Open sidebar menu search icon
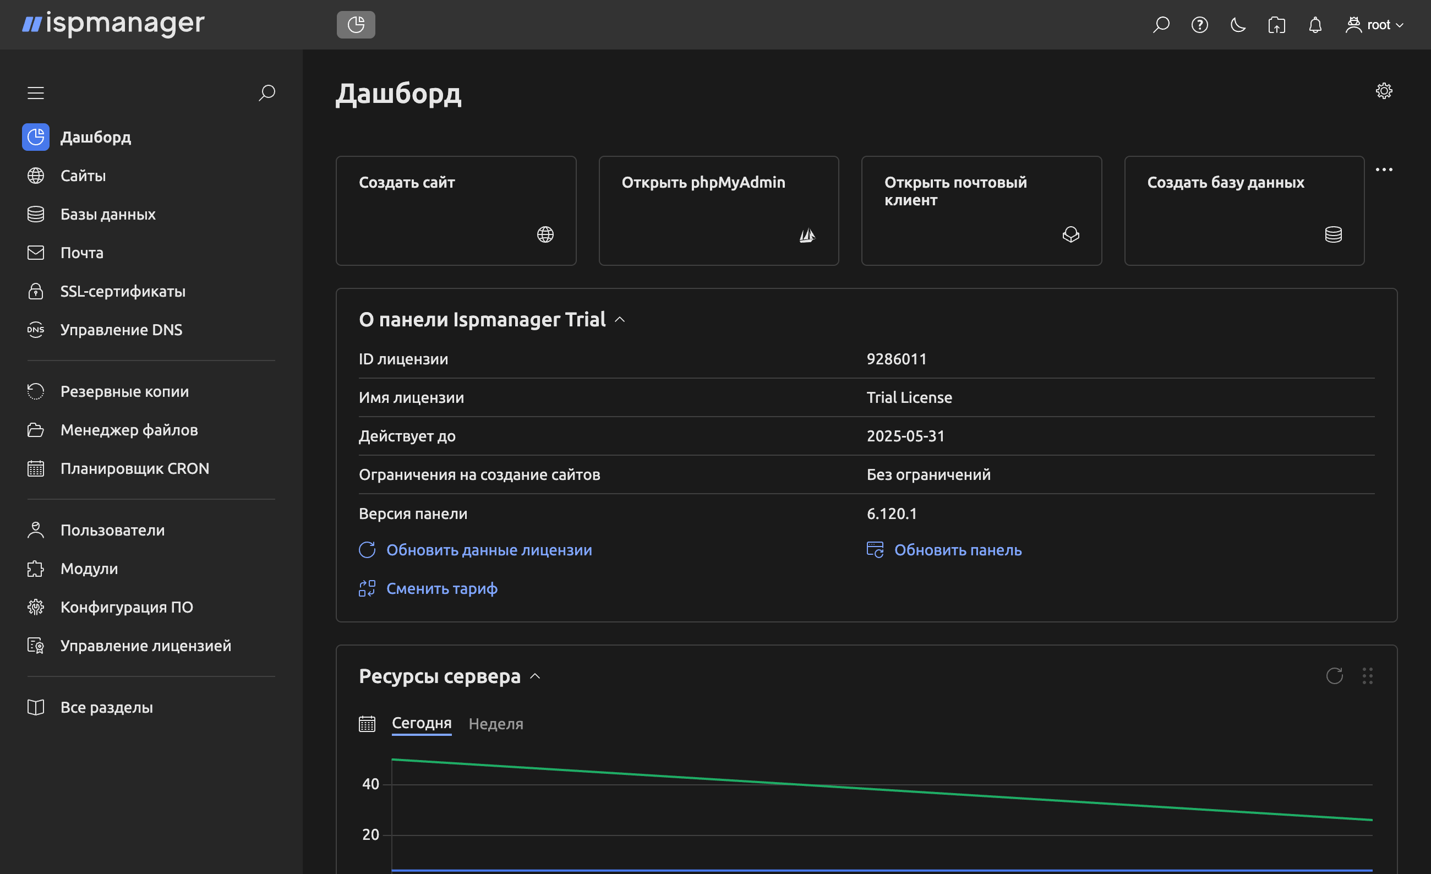The width and height of the screenshot is (1431, 874). pyautogui.click(x=266, y=93)
